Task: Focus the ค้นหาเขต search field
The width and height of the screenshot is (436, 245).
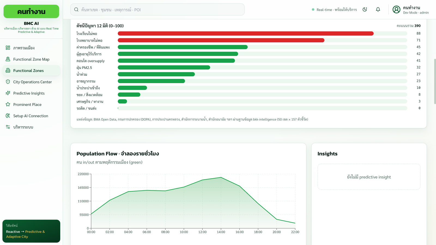Action: coord(157,10)
